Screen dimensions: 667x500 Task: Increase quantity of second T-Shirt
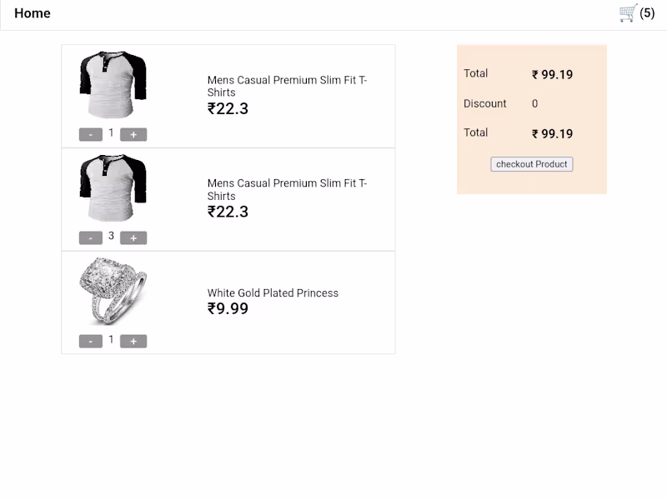[x=133, y=237]
